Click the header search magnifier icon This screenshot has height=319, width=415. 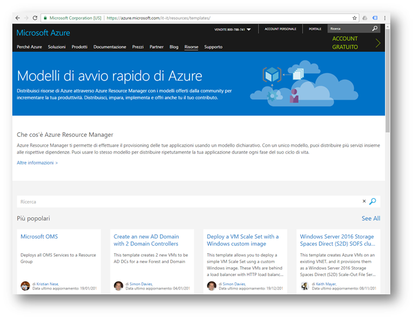(375, 29)
